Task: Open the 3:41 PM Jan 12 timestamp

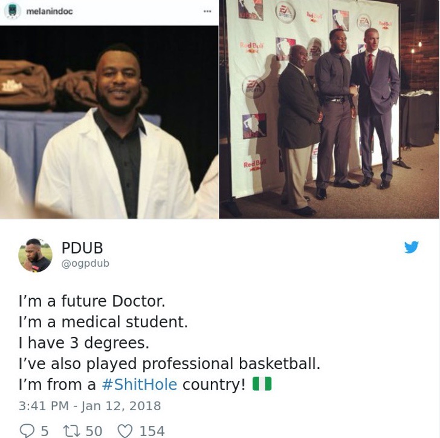Action: point(90,406)
